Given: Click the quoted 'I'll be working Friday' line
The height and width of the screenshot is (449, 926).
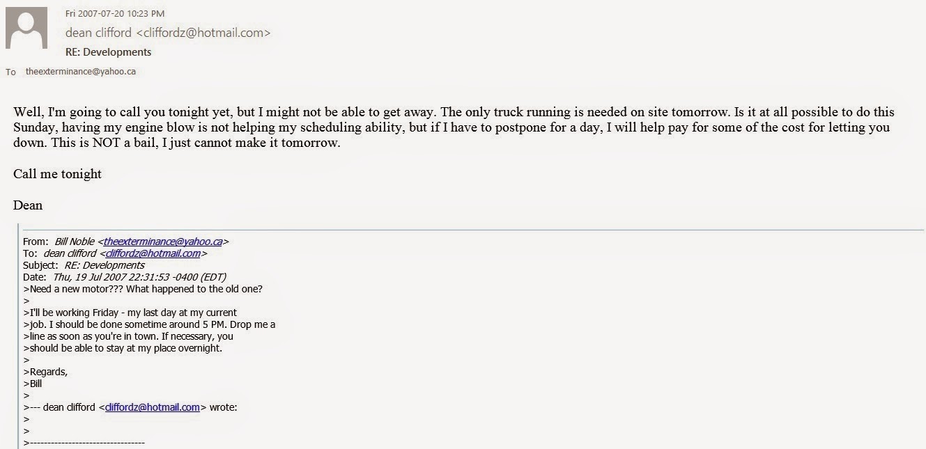Looking at the screenshot, I should (x=132, y=313).
